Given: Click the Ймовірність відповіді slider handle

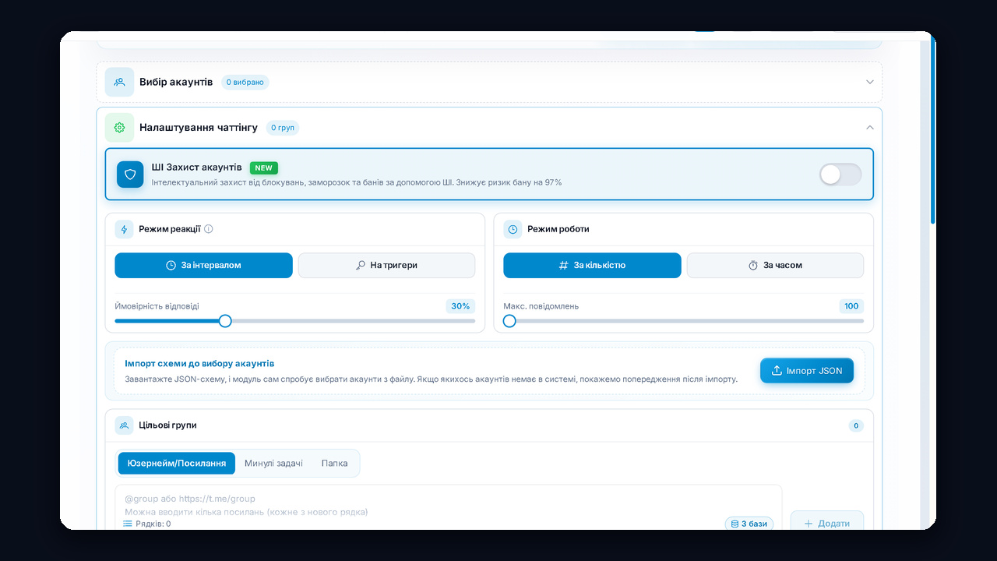Looking at the screenshot, I should click(x=225, y=321).
